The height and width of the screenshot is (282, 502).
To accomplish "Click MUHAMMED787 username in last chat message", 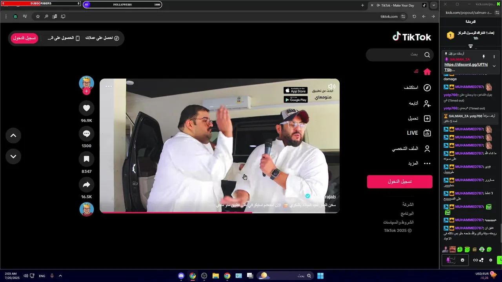I will pyautogui.click(x=469, y=228).
